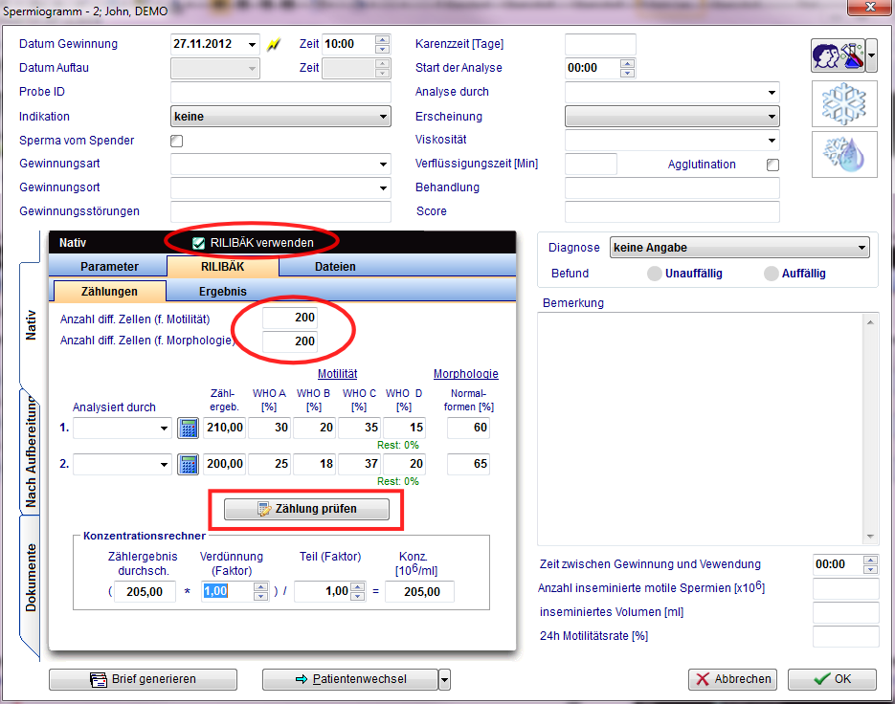
Task: Enable the Sperma vom Spender checkbox
Action: (x=177, y=141)
